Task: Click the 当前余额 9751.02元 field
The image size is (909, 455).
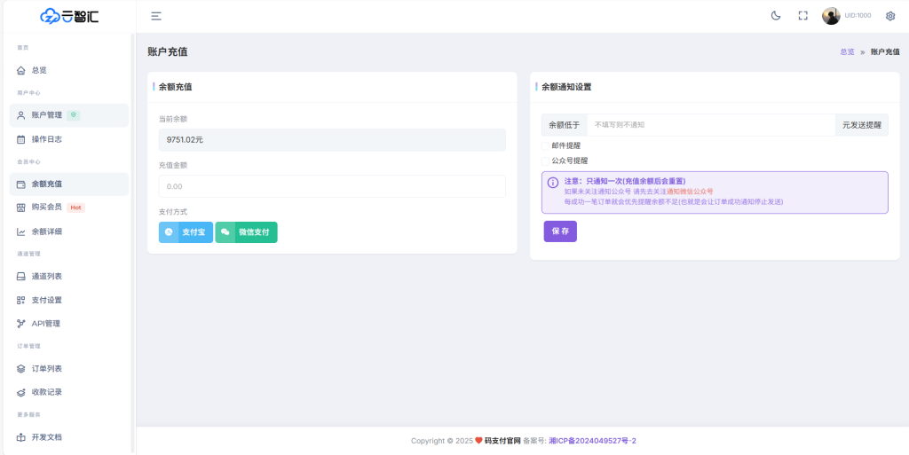Action: 332,140
